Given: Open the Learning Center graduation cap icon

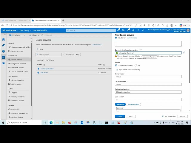Looking at the screenshot, I should point(4,63).
